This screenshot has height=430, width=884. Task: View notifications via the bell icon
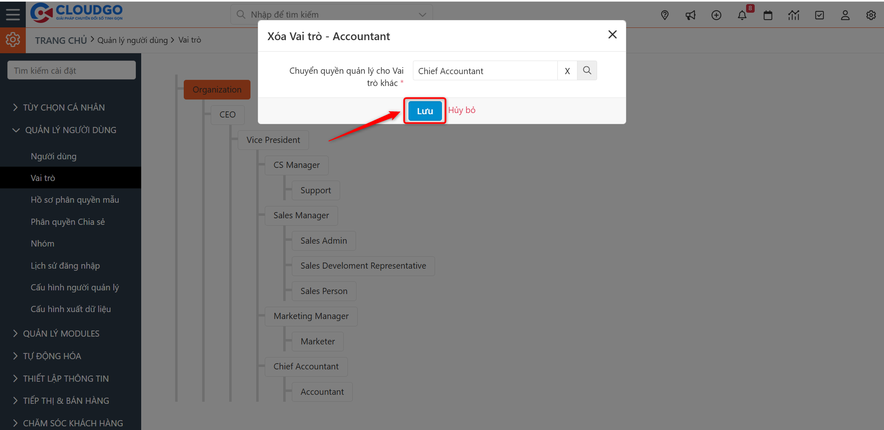[742, 15]
